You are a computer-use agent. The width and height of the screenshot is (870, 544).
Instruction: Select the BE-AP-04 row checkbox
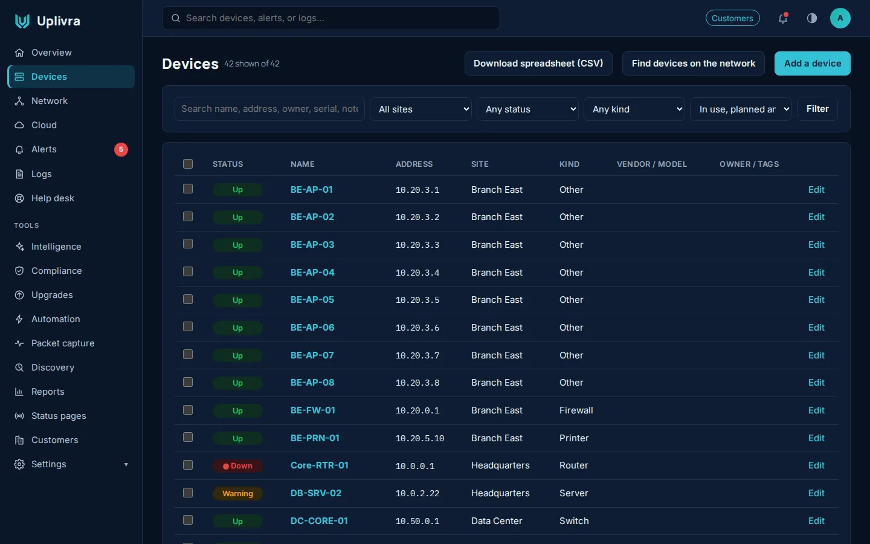point(188,271)
